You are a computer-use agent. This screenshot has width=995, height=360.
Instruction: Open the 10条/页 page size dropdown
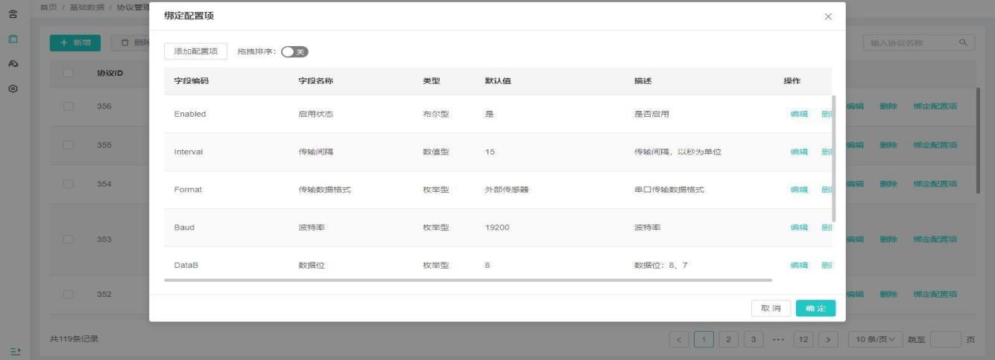[x=875, y=339]
